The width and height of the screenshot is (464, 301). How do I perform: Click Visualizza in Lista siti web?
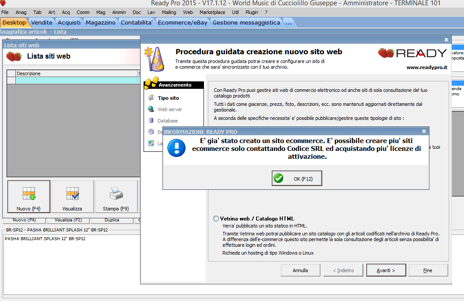(x=73, y=196)
